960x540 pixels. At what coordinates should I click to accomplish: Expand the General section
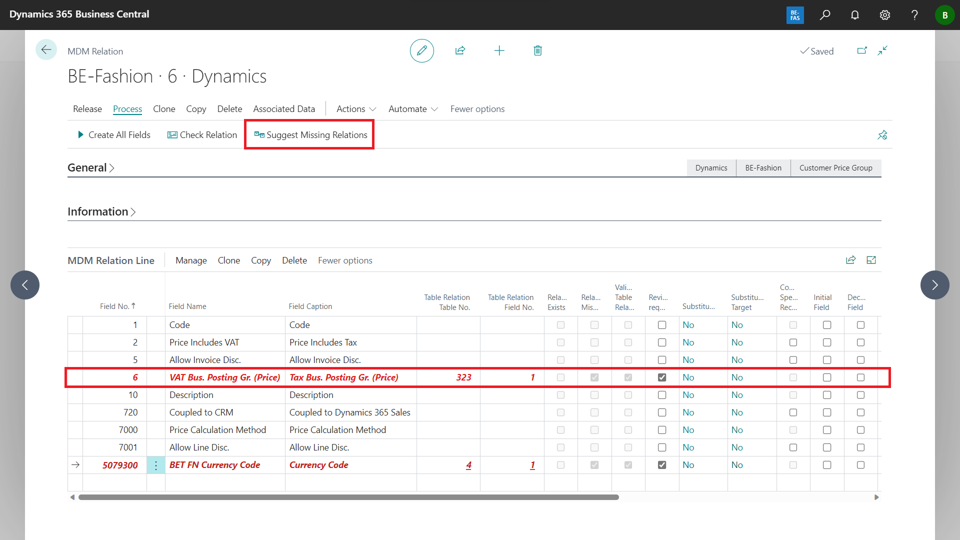(x=91, y=168)
